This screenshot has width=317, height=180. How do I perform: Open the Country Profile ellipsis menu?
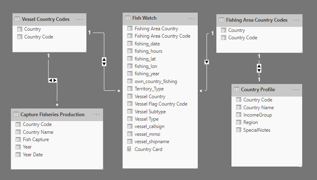pos(296,90)
